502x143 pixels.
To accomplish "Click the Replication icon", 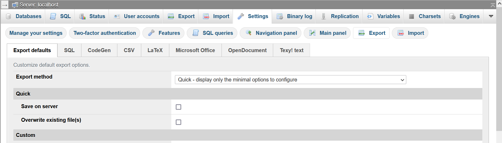I will tap(324, 16).
